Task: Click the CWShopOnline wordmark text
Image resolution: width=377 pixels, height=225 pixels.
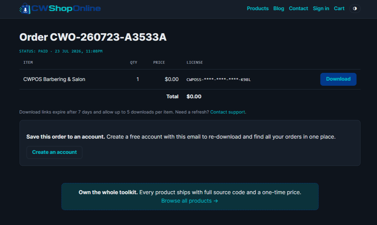Action: pos(66,8)
